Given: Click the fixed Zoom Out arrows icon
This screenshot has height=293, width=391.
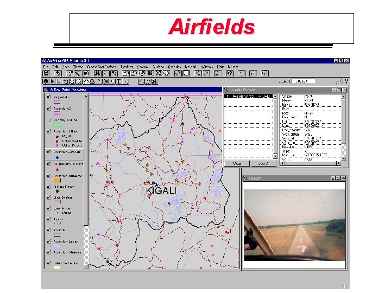Looking at the screenshot, I should 158,73.
